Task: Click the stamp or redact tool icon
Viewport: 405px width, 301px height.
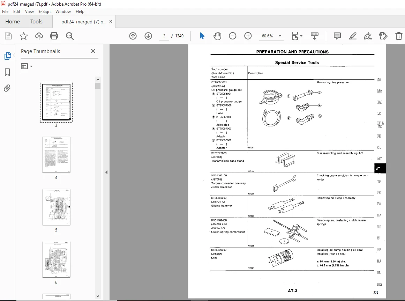Action: click(383, 36)
